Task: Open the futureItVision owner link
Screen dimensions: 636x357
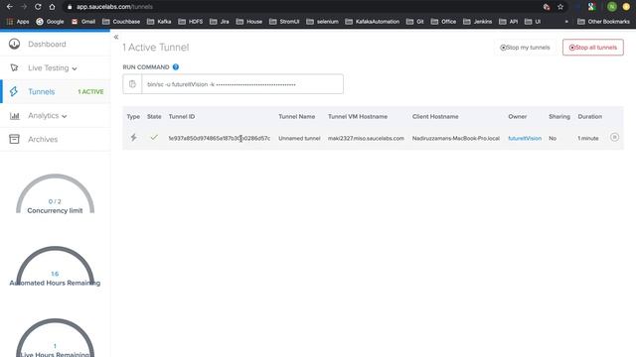Action: coord(525,139)
